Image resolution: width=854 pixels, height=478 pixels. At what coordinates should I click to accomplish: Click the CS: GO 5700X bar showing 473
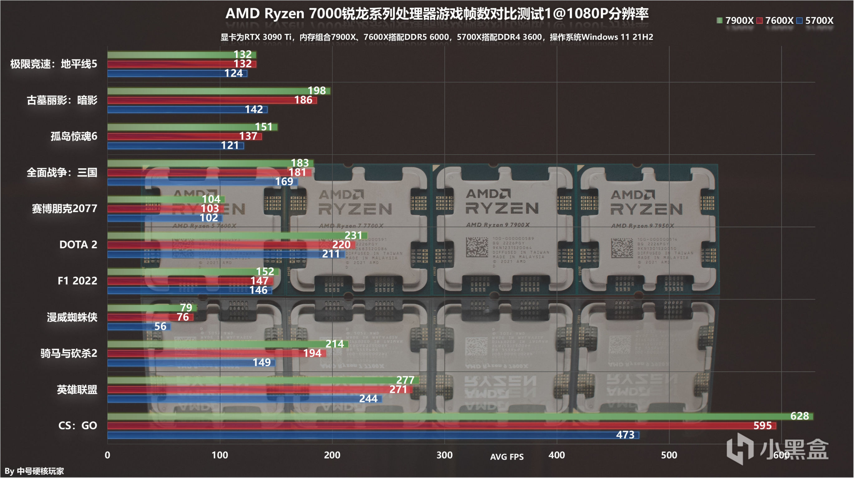(x=373, y=435)
